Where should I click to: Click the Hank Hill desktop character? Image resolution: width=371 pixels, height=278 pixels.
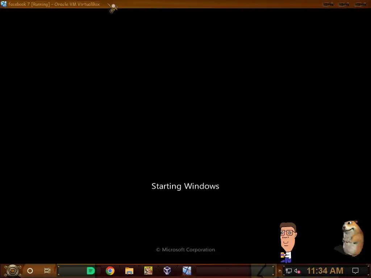pos(287,243)
